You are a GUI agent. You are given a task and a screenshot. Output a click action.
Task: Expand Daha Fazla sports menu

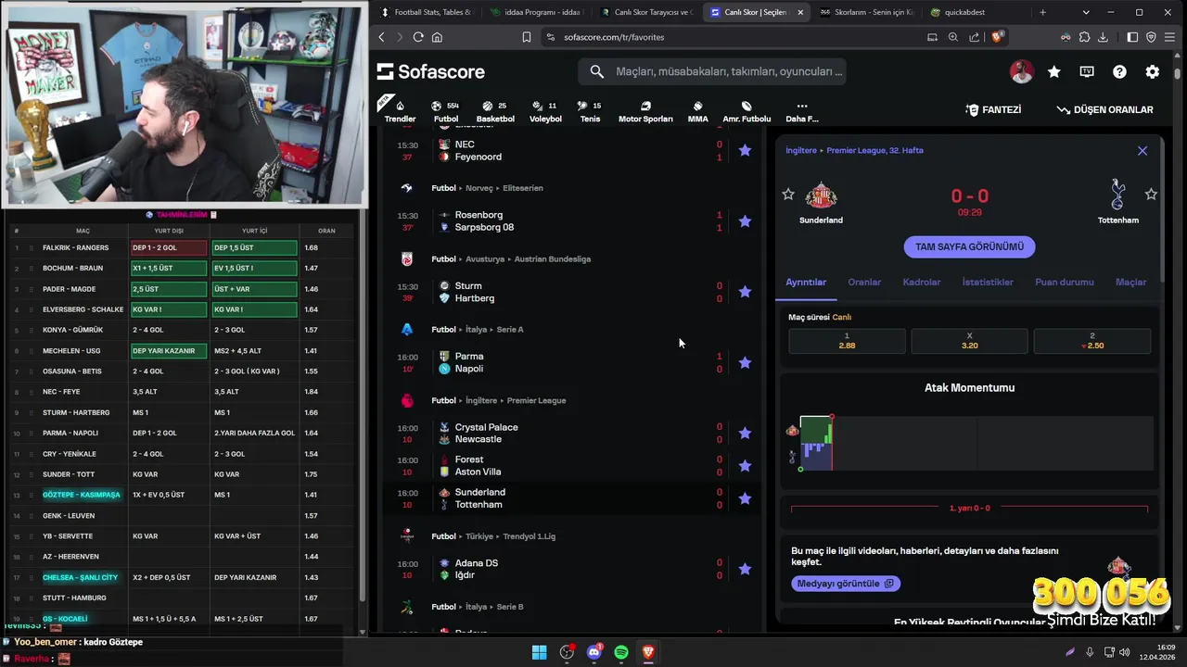(802, 111)
